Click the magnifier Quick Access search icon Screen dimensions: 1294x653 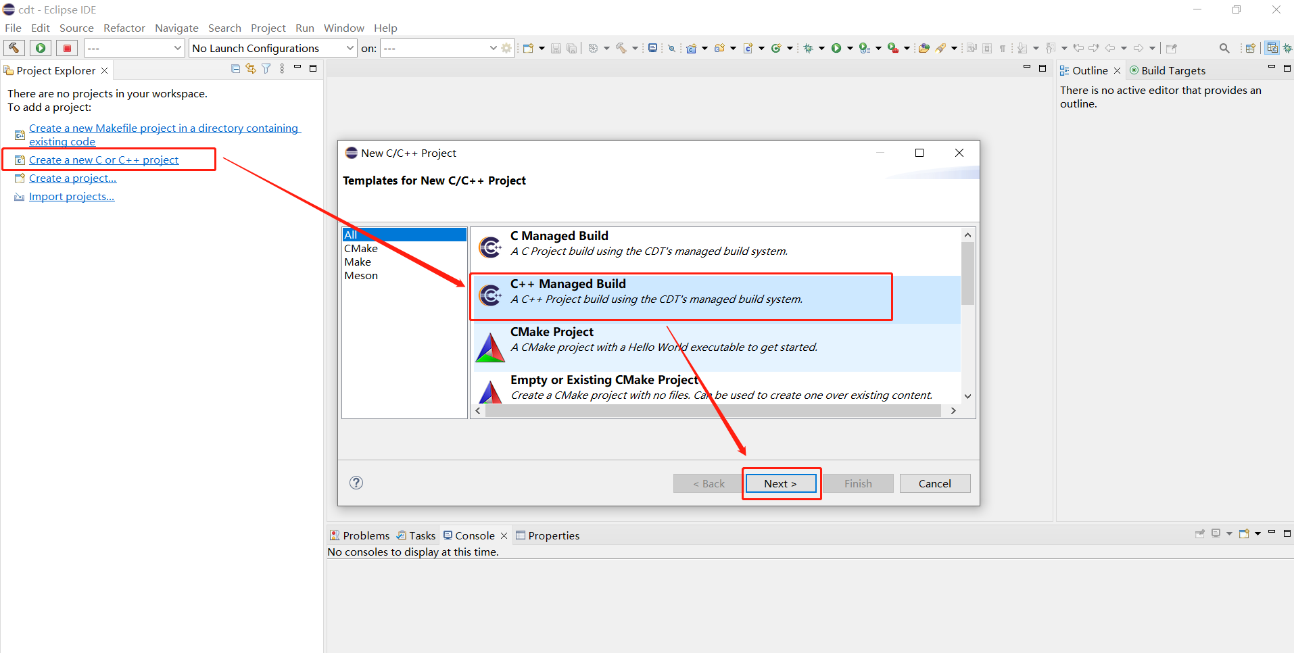tap(1224, 48)
